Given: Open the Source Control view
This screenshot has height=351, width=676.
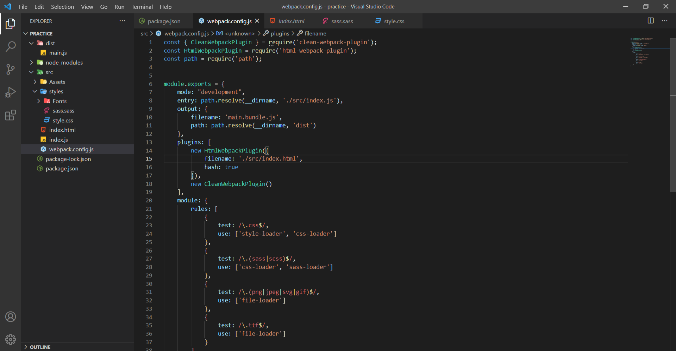Looking at the screenshot, I should click(11, 70).
